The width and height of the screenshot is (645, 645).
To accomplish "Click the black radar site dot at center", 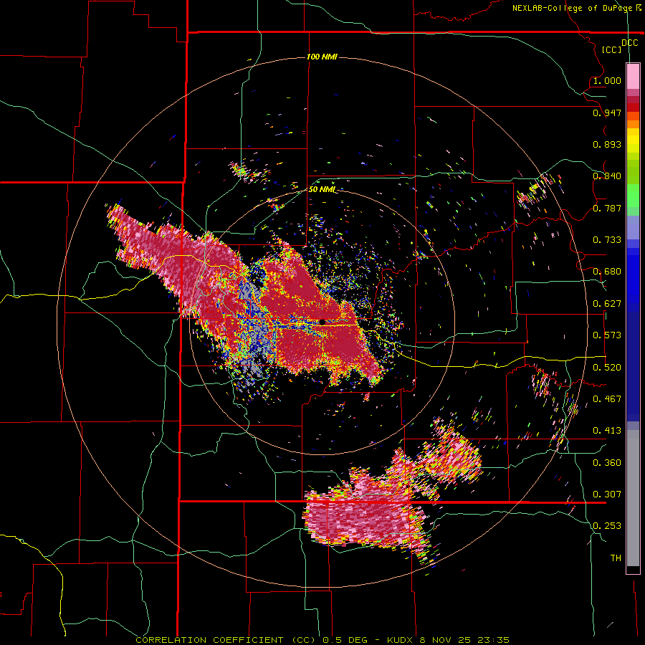I will 322,322.
